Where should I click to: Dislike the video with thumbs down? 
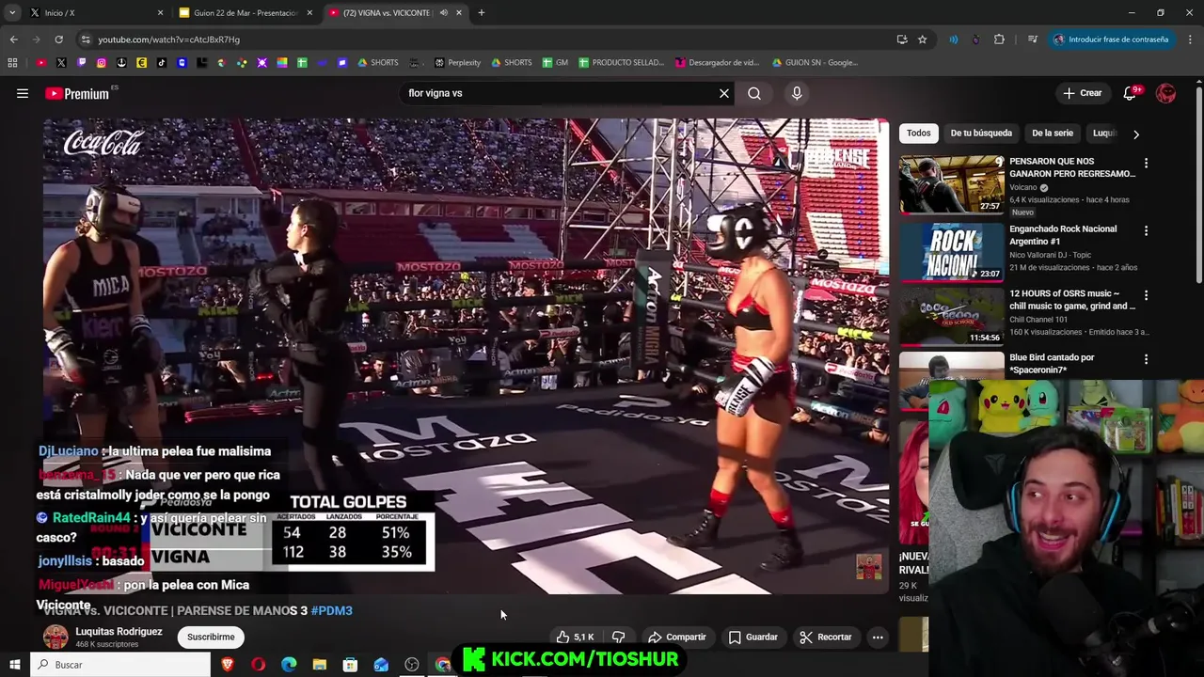pyautogui.click(x=618, y=637)
